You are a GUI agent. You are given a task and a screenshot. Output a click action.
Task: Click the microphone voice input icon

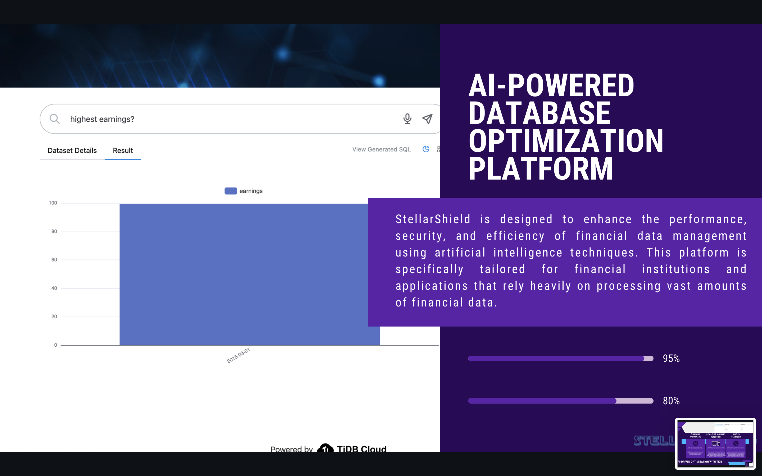coord(407,119)
